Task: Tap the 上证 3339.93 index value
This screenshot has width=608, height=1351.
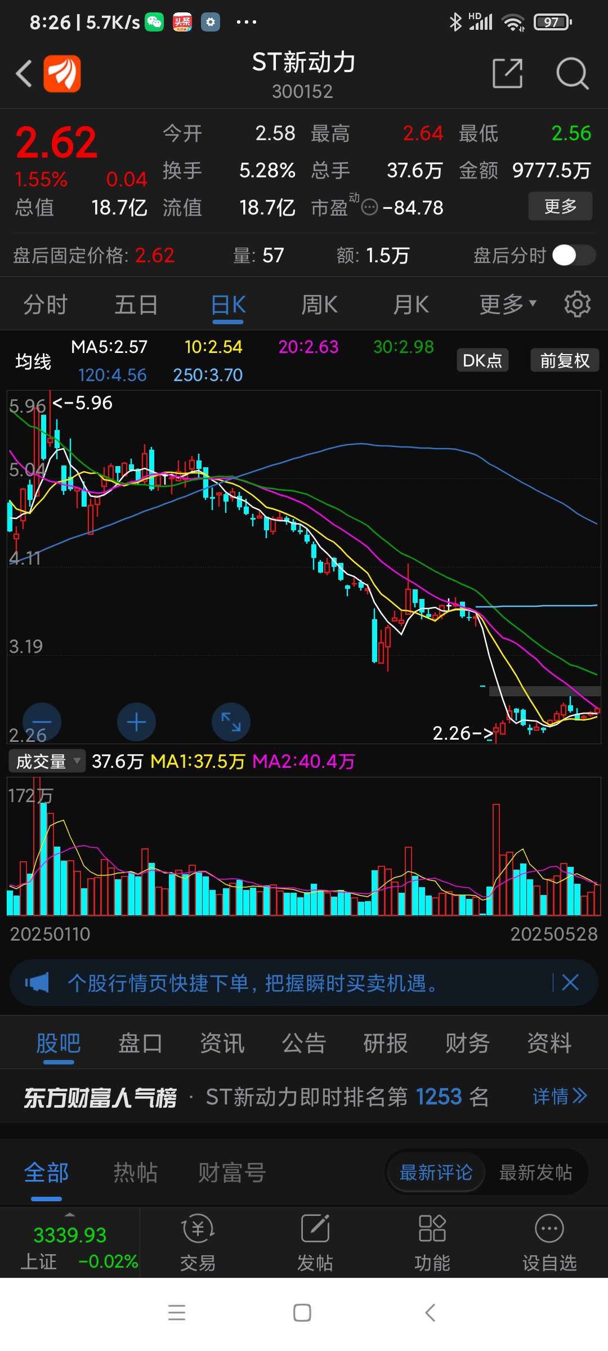Action: 70,1235
